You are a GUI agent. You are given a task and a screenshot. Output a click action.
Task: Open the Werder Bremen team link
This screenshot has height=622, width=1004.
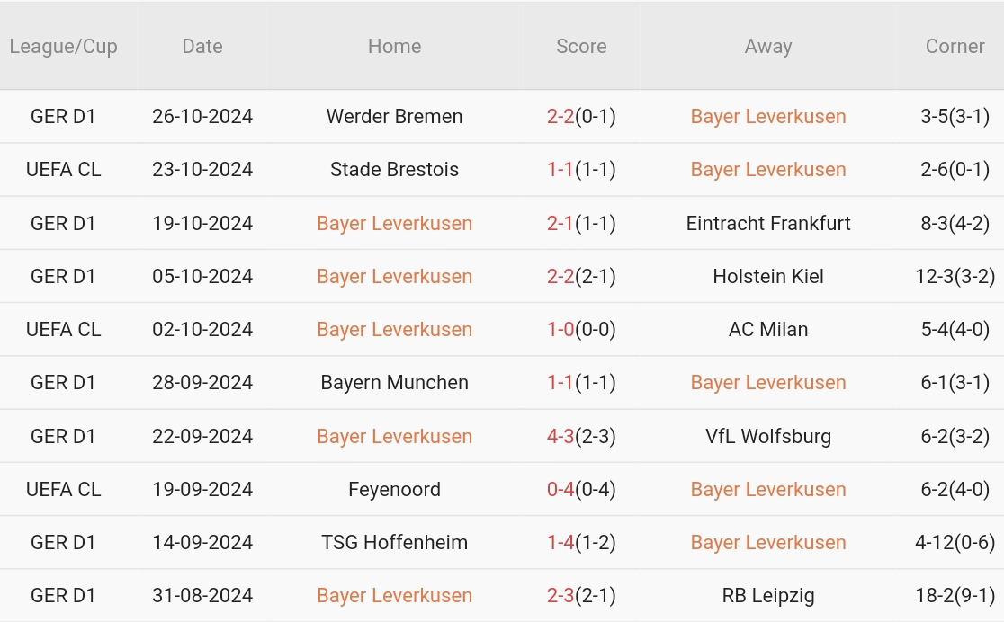[394, 117]
